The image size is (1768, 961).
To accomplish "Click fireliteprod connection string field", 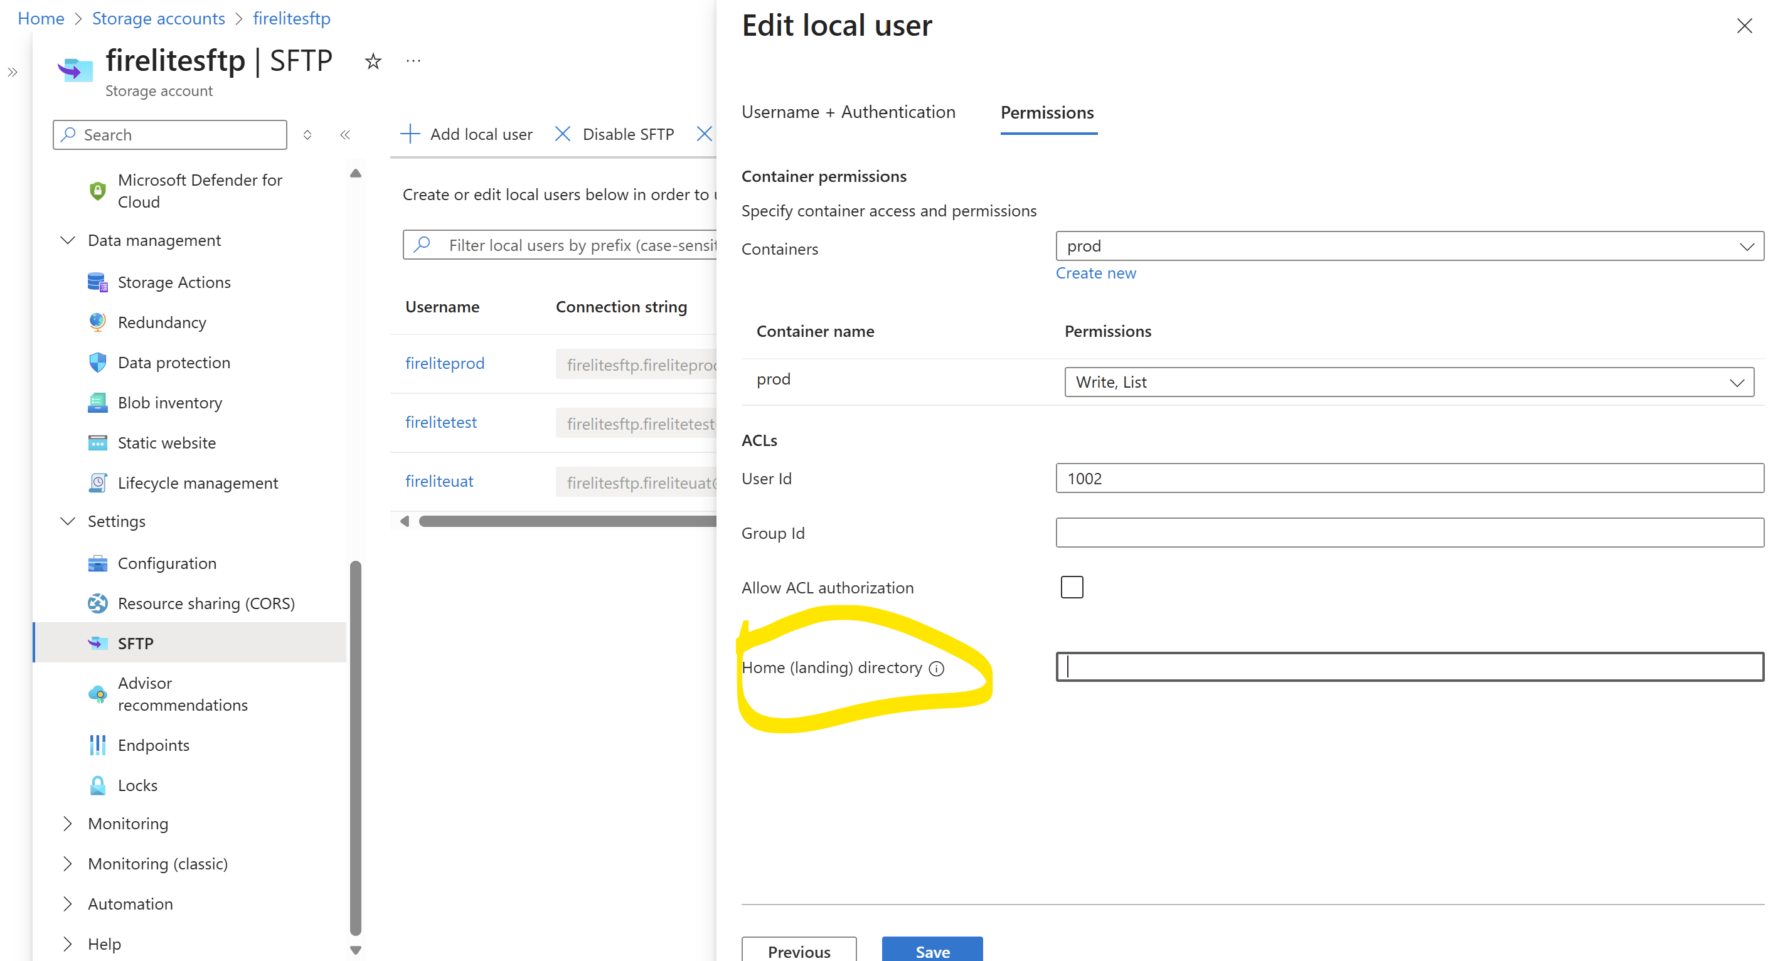I will (636, 364).
